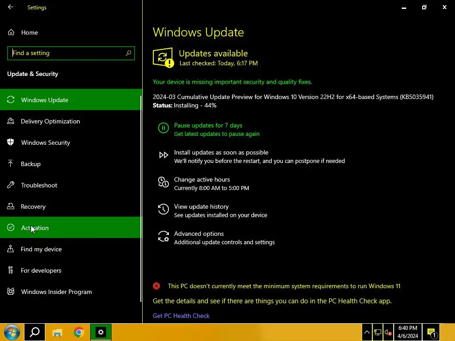Click the Last checked Today 6:17 PM text

[x=219, y=63]
